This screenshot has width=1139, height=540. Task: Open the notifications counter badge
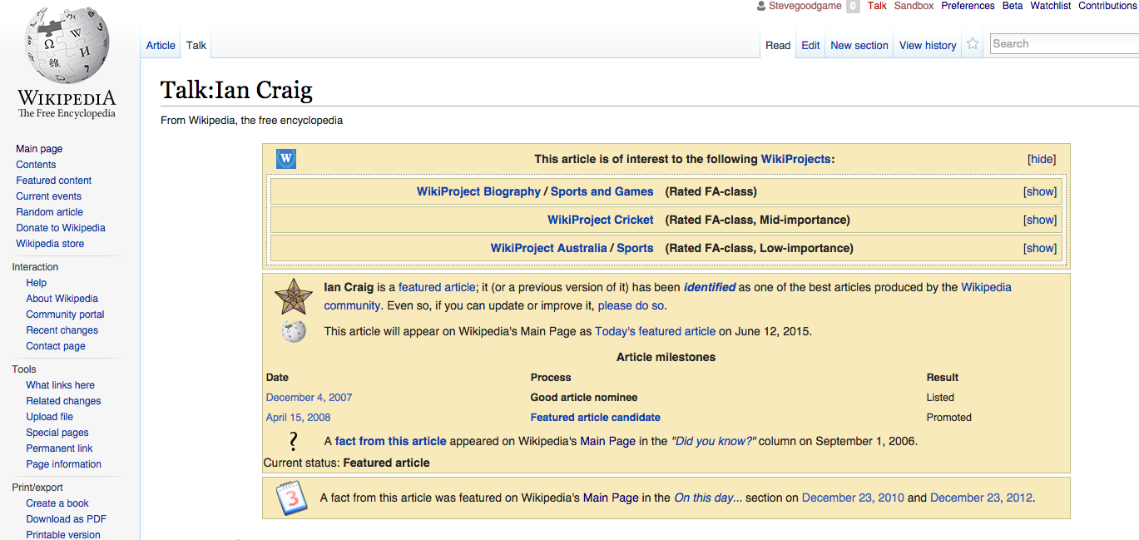853,6
